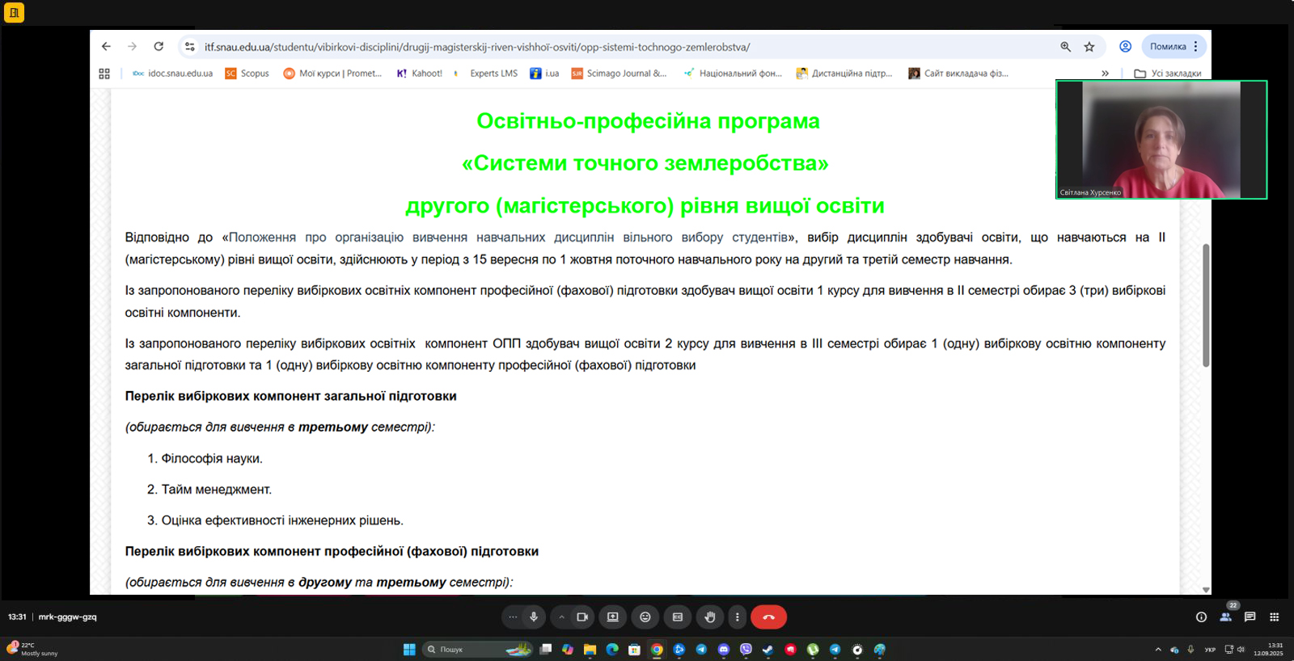The height and width of the screenshot is (661, 1294).
Task: Click the shared browser's back arrow
Action: [106, 47]
